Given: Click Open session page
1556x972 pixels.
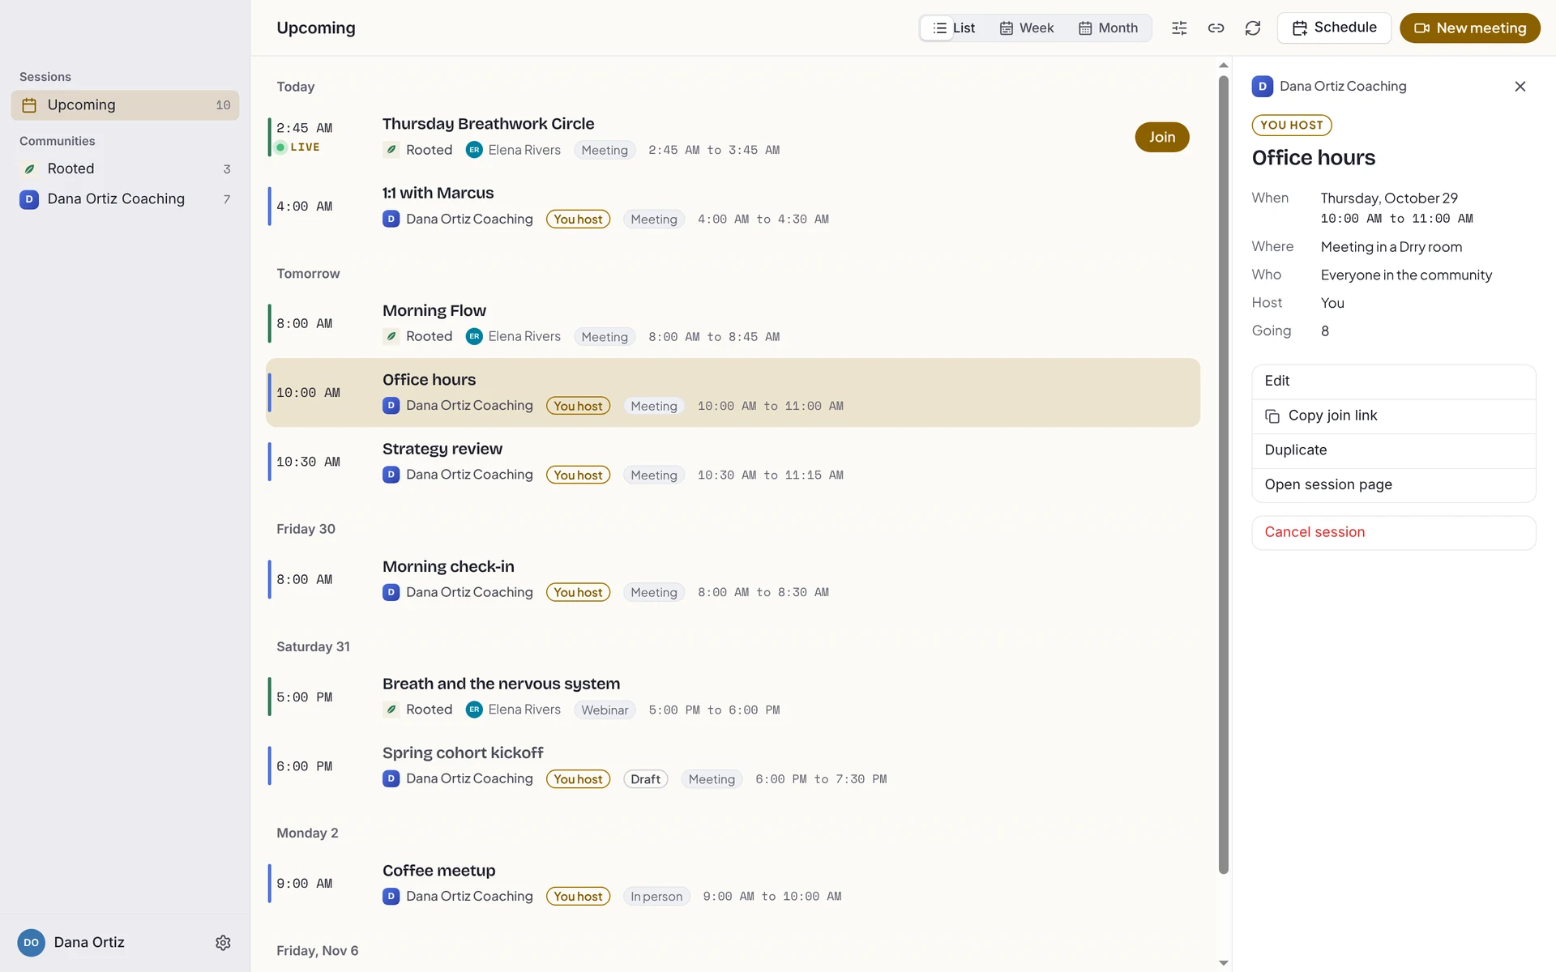Looking at the screenshot, I should 1393,485.
